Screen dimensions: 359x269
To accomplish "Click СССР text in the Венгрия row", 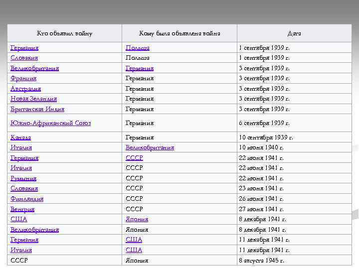I will click(134, 209).
